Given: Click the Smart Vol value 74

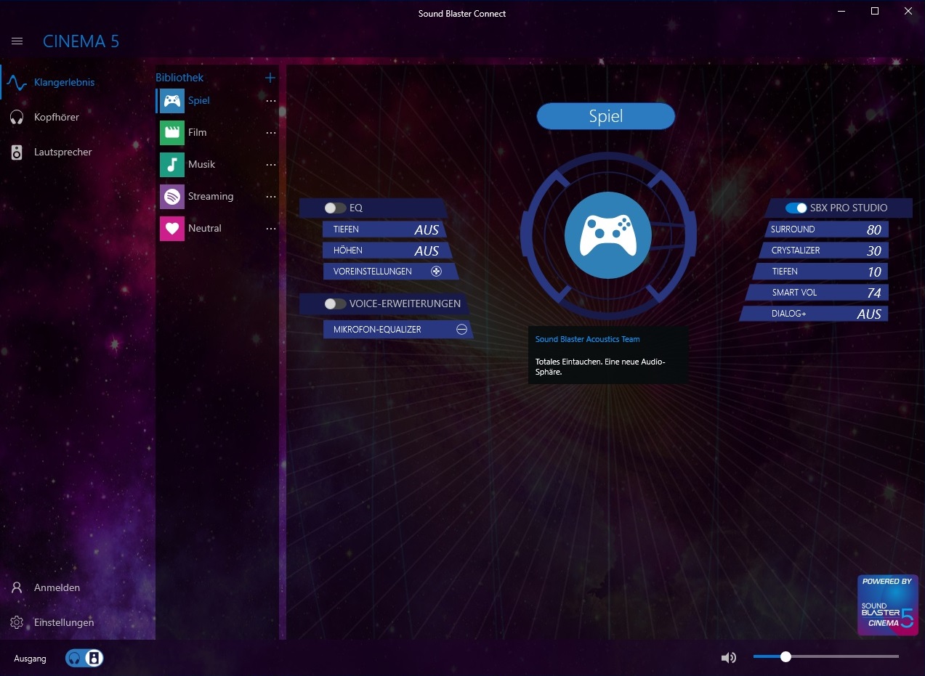Looking at the screenshot, I should click(873, 293).
